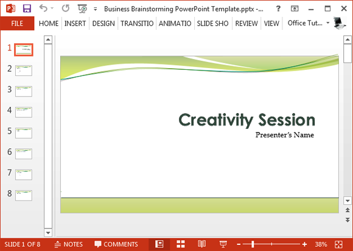Toggle the Notes pane
Image resolution: width=353 pixels, height=251 pixels.
pos(69,244)
